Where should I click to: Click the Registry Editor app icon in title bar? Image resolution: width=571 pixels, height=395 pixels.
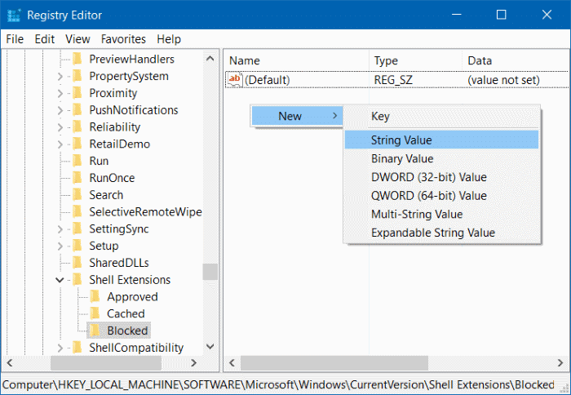14,16
